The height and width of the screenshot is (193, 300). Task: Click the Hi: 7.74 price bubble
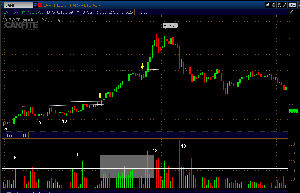pyautogui.click(x=170, y=25)
